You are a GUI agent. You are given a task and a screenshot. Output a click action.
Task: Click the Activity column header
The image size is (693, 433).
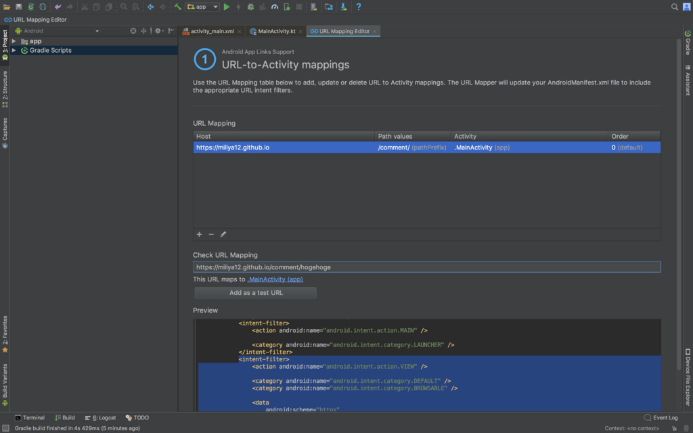click(x=529, y=136)
